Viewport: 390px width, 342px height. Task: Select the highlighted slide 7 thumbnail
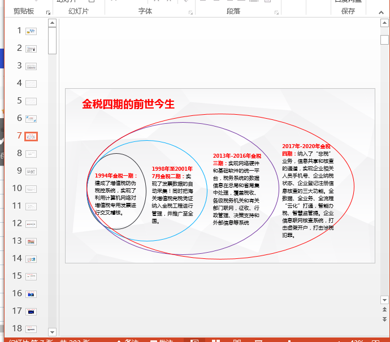31,137
